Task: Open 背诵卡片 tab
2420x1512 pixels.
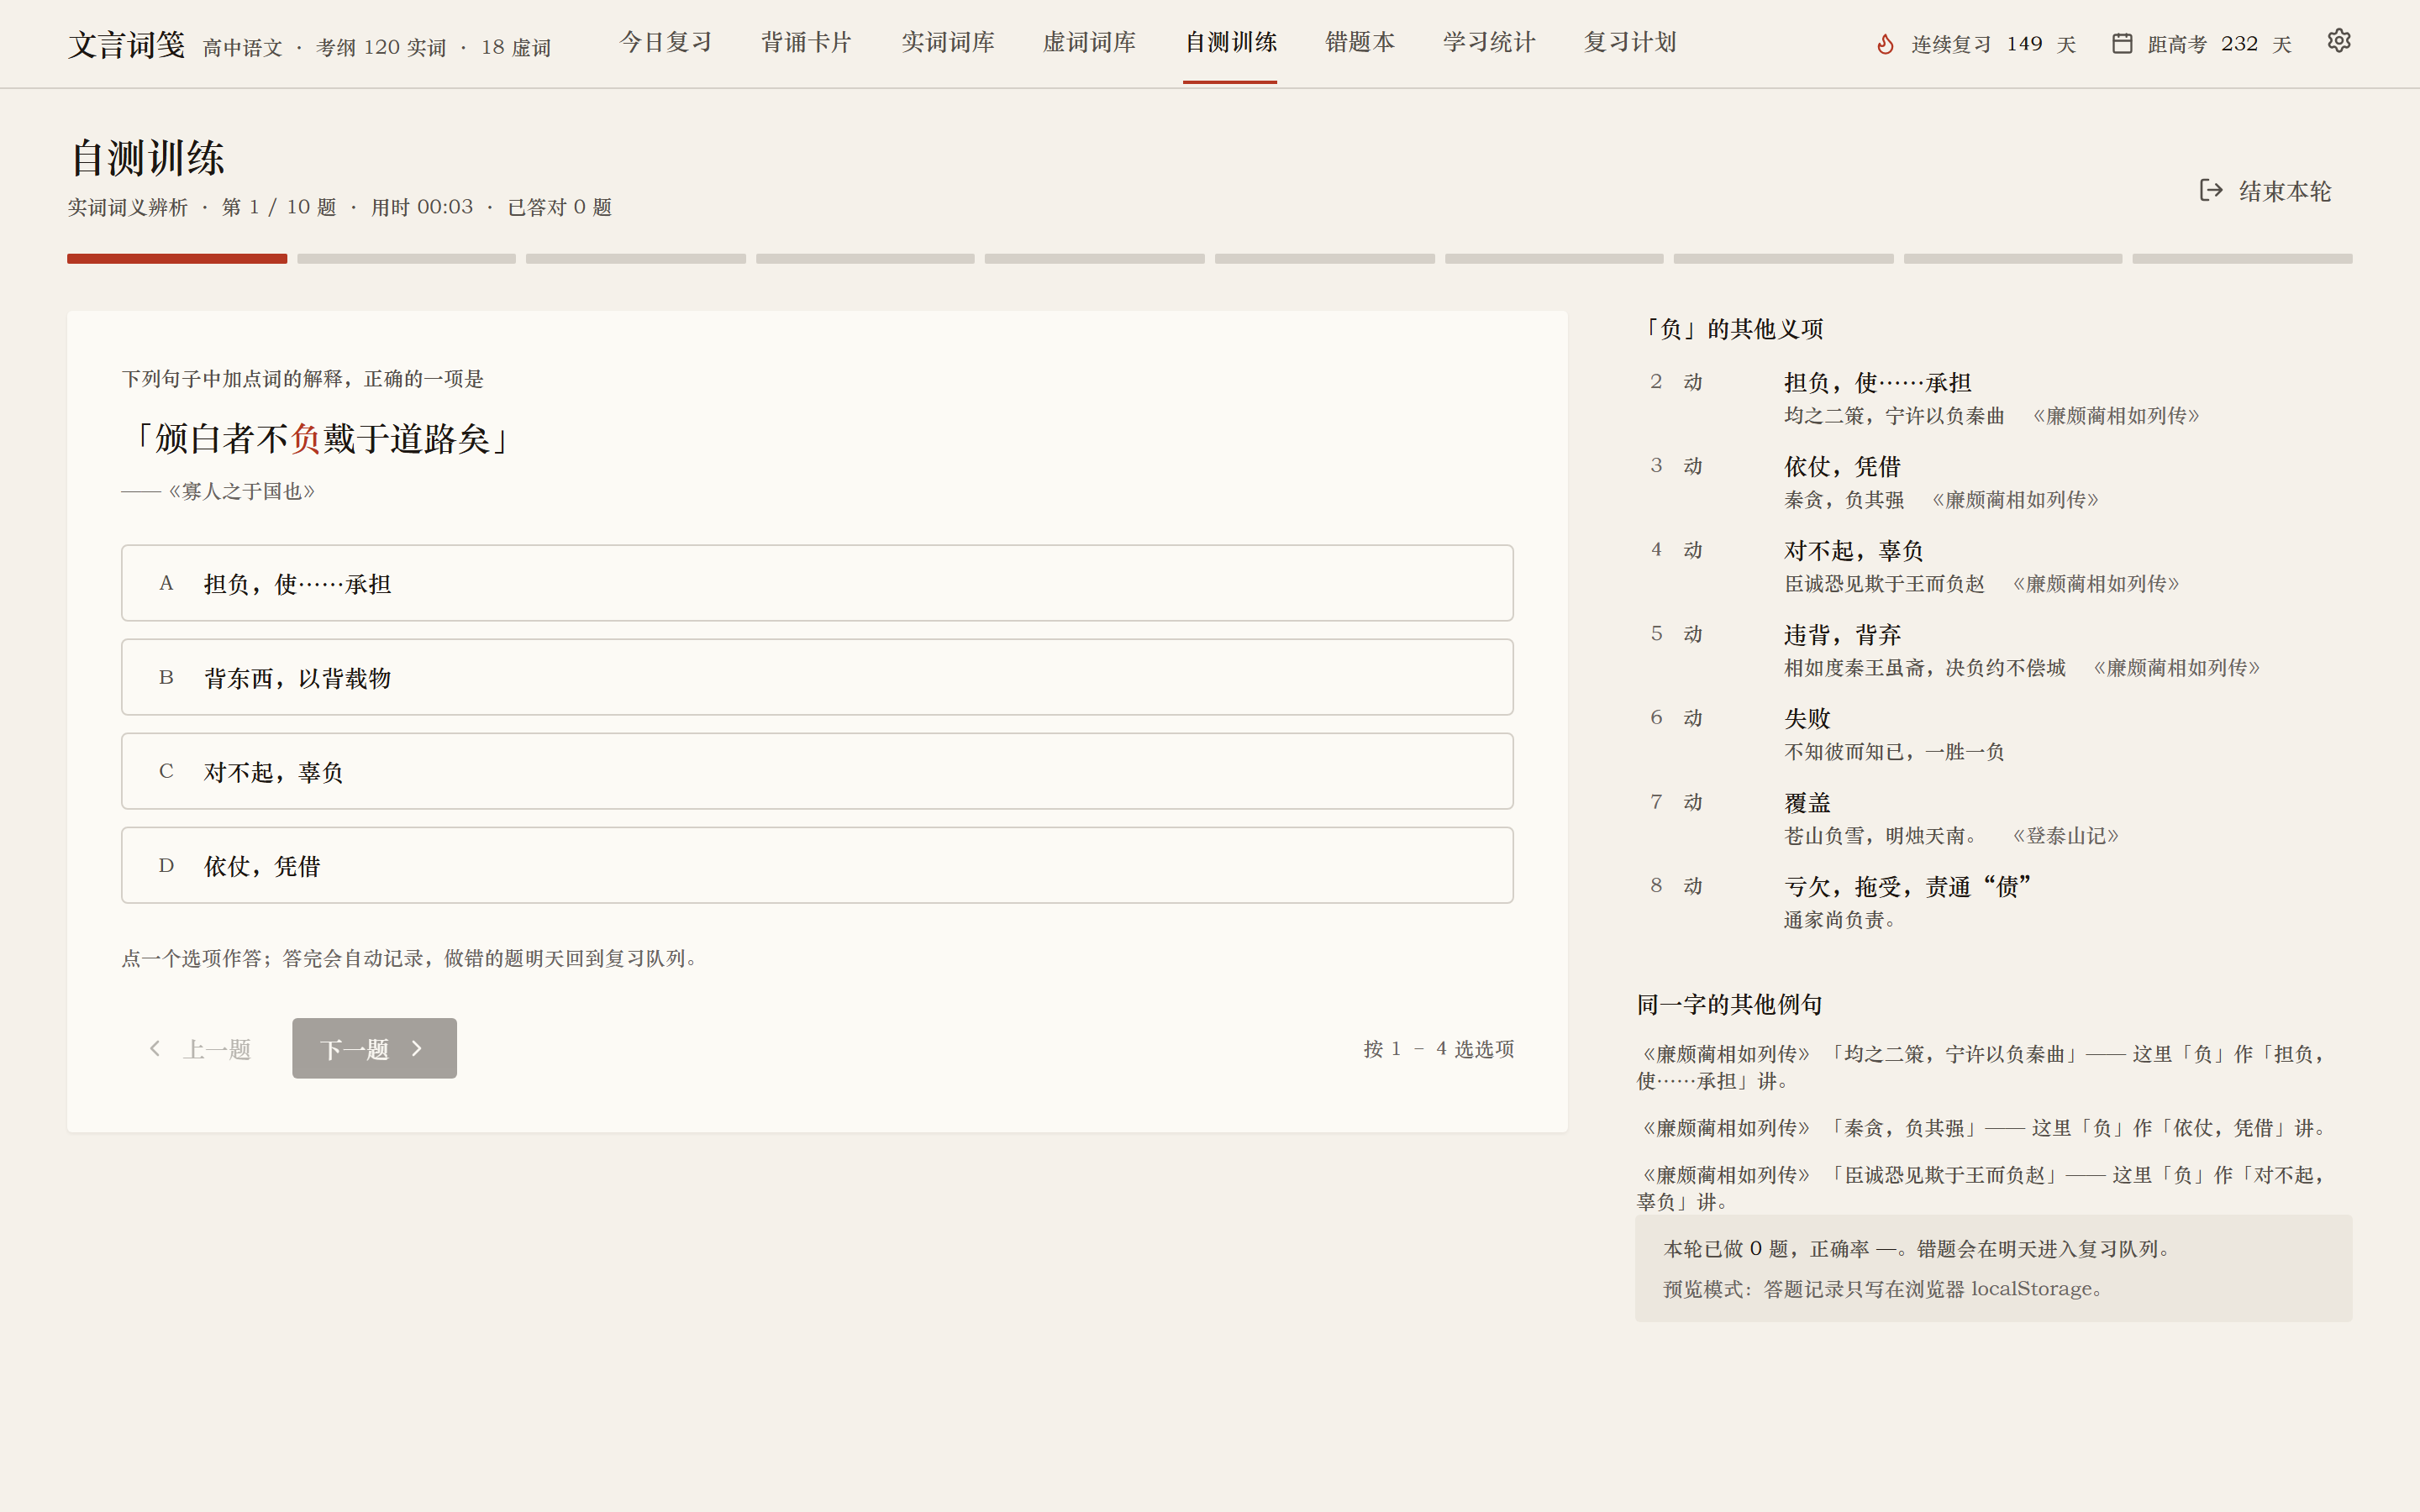Action: click(x=806, y=42)
